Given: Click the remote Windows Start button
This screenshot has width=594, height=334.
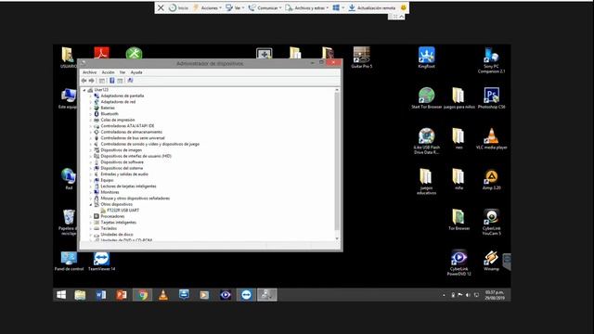Looking at the screenshot, I should 61,295.
